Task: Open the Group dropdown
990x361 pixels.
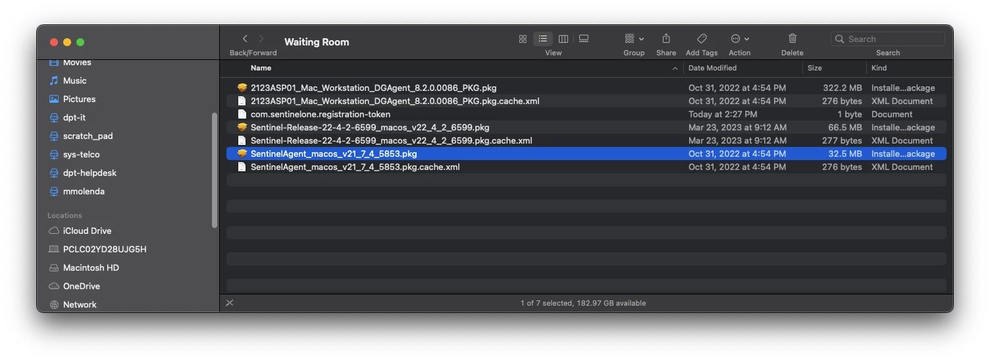Action: pos(634,39)
